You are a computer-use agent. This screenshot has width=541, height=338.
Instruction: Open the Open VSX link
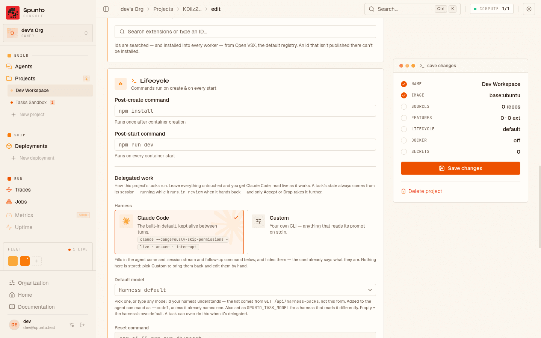tap(245, 45)
